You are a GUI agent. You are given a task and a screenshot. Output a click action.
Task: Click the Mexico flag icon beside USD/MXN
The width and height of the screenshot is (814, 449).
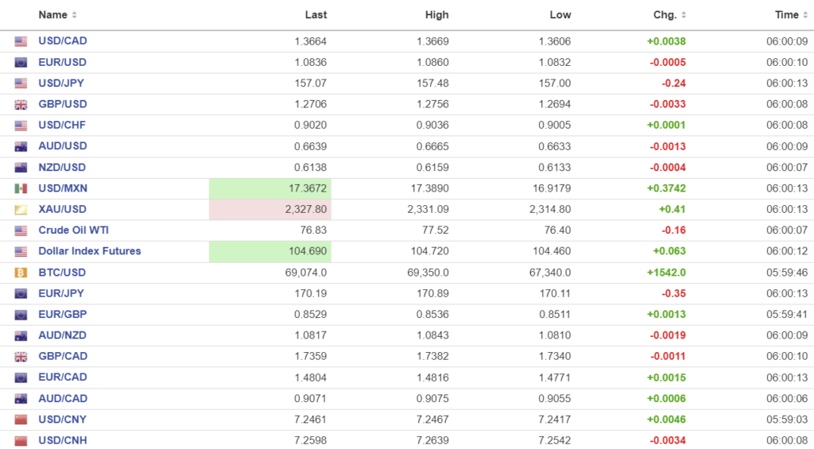coord(21,188)
